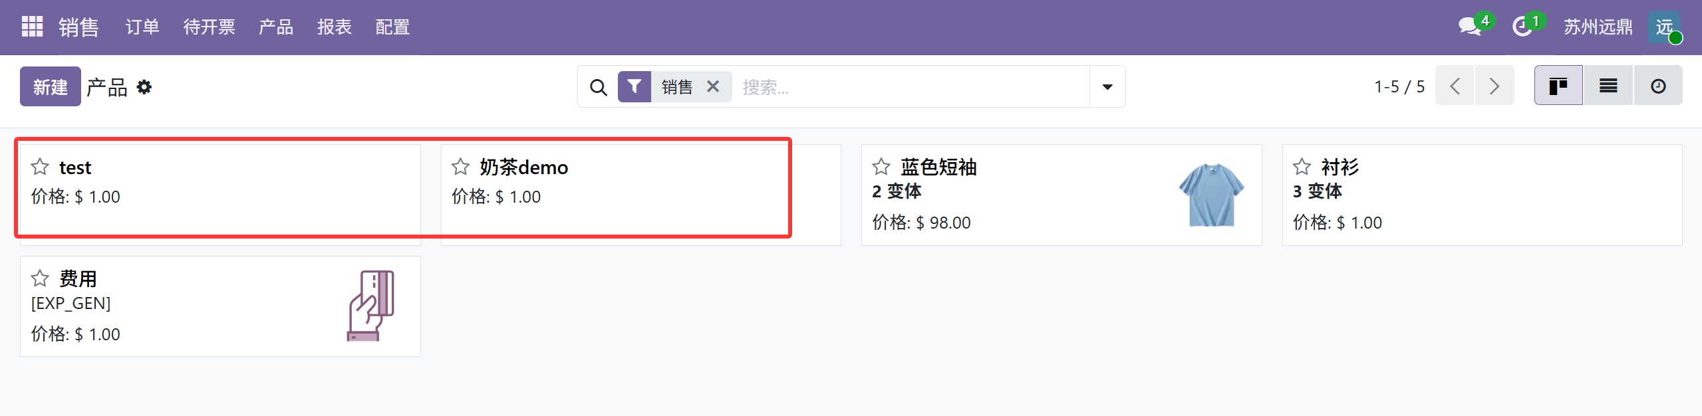Click the 销售 app title
This screenshot has width=1702, height=416.
[78, 27]
